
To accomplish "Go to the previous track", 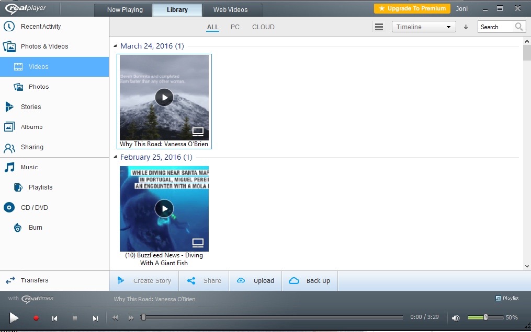I will 54,318.
